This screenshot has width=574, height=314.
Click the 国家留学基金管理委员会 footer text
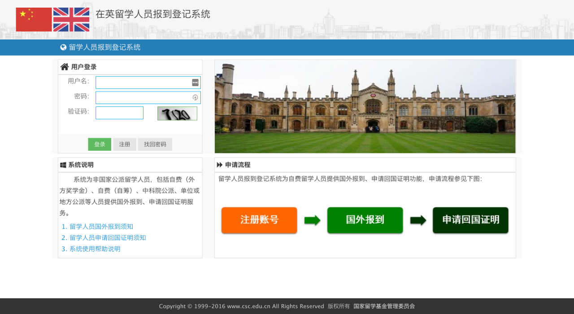384,306
